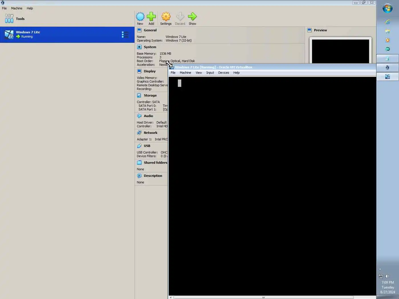Open Windows Media Player from the taskbar

pos(388,40)
